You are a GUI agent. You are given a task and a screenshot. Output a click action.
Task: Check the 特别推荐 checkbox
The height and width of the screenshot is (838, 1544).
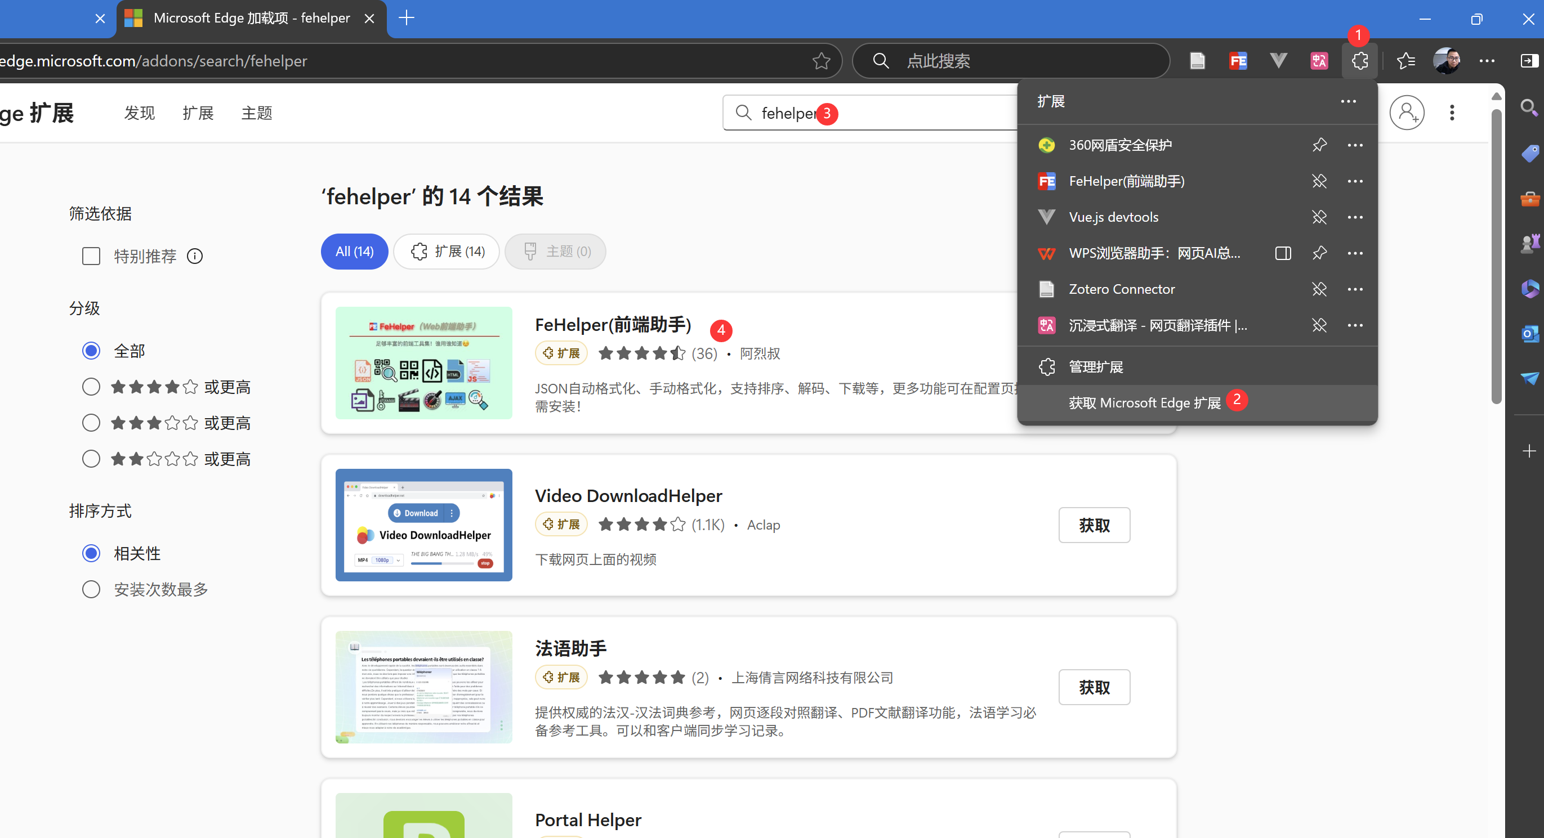click(x=91, y=257)
